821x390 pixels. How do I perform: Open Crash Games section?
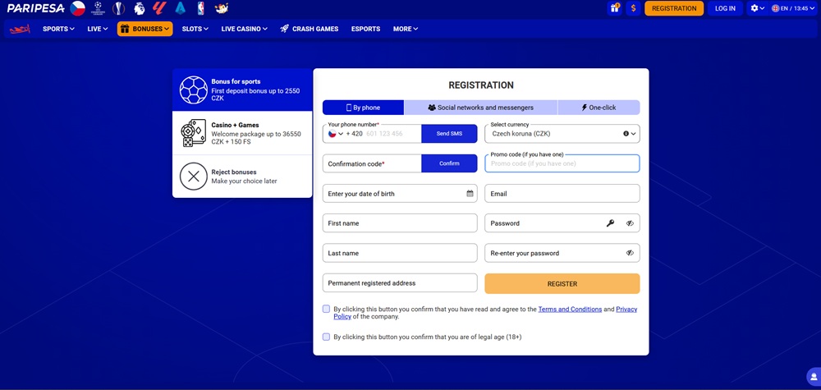pyautogui.click(x=309, y=29)
